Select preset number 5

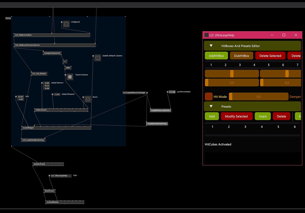[278, 127]
